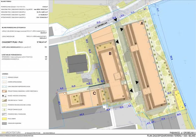Viewport: 196px width, 137px height.
Task: Click the Wjazd / Wejście do Budynku legend arrows
Action: [x=4, y=95]
